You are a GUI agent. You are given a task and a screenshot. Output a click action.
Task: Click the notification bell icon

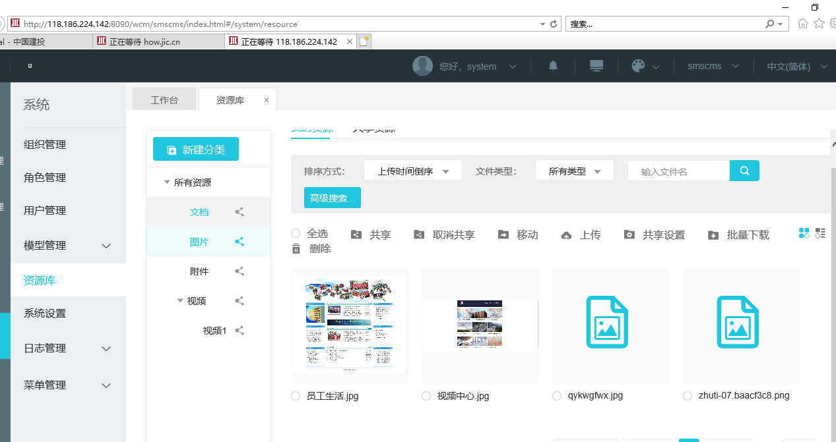click(553, 66)
